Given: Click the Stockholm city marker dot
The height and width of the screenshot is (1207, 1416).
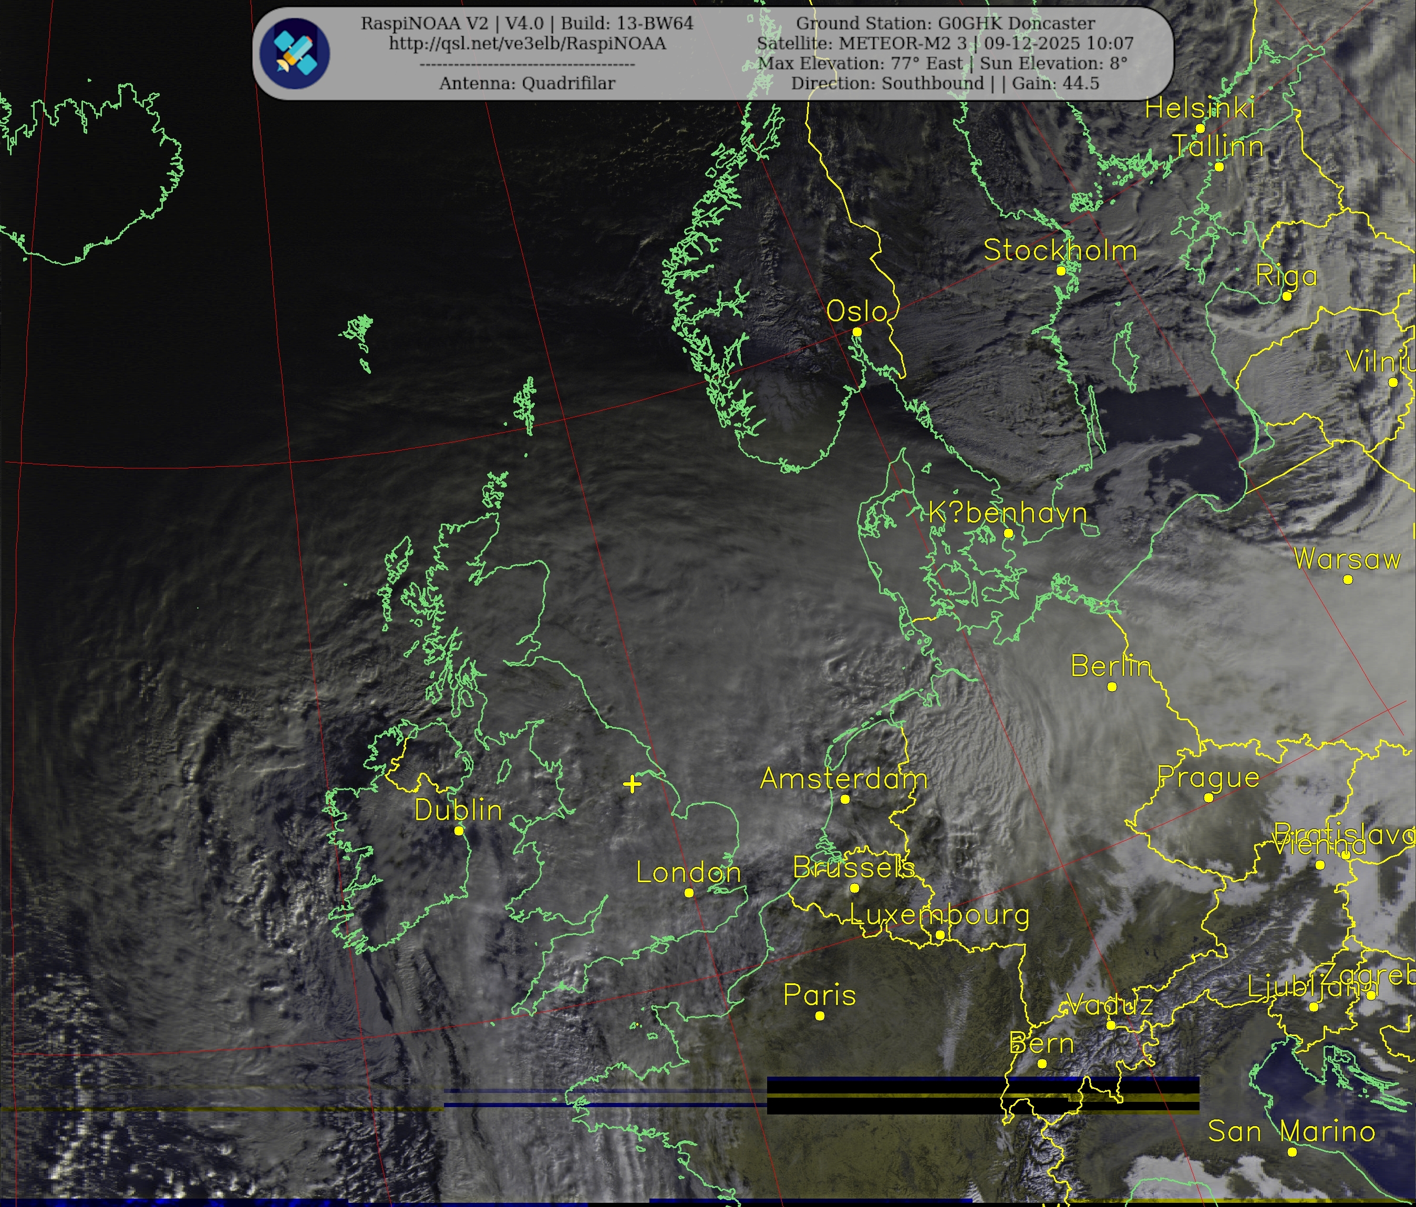Looking at the screenshot, I should (x=1061, y=271).
